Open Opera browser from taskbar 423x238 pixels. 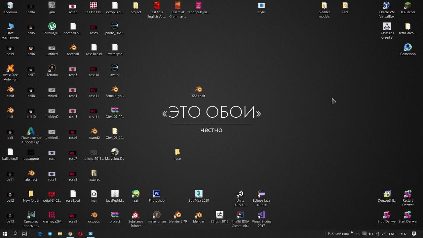[x=80, y=234]
